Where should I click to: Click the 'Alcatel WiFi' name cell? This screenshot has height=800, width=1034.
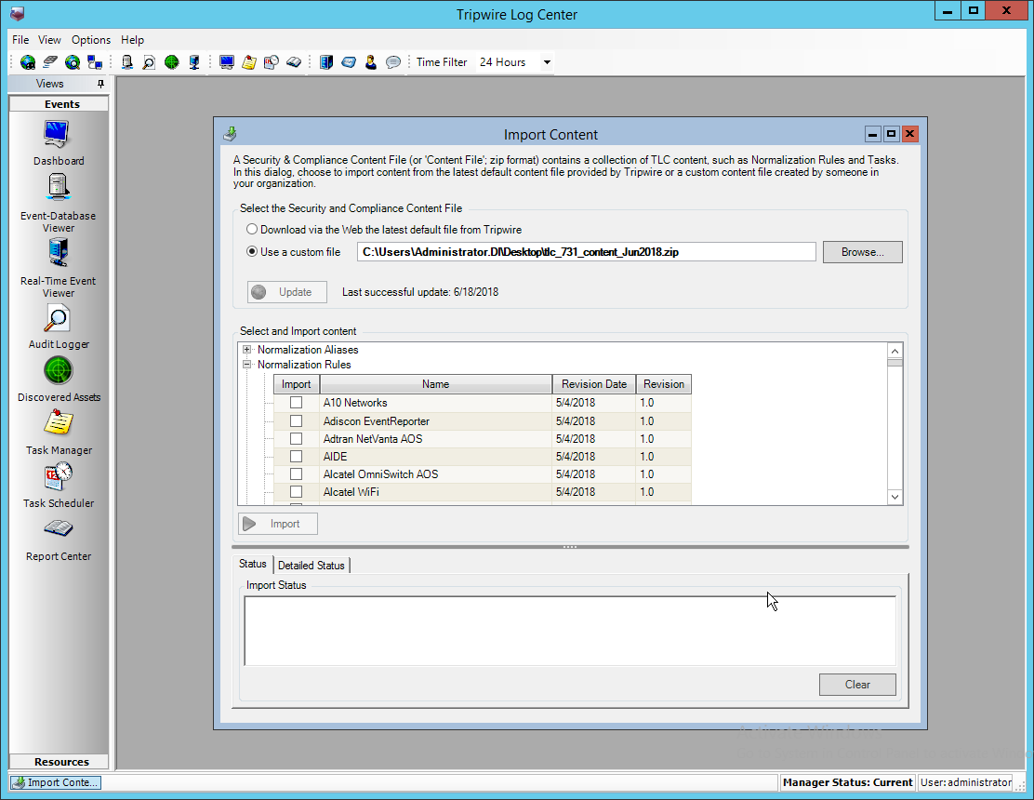[436, 492]
